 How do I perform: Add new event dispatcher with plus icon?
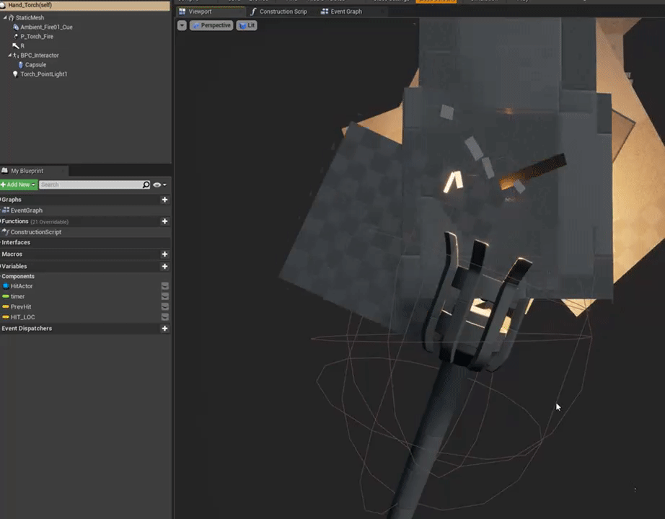[164, 329]
